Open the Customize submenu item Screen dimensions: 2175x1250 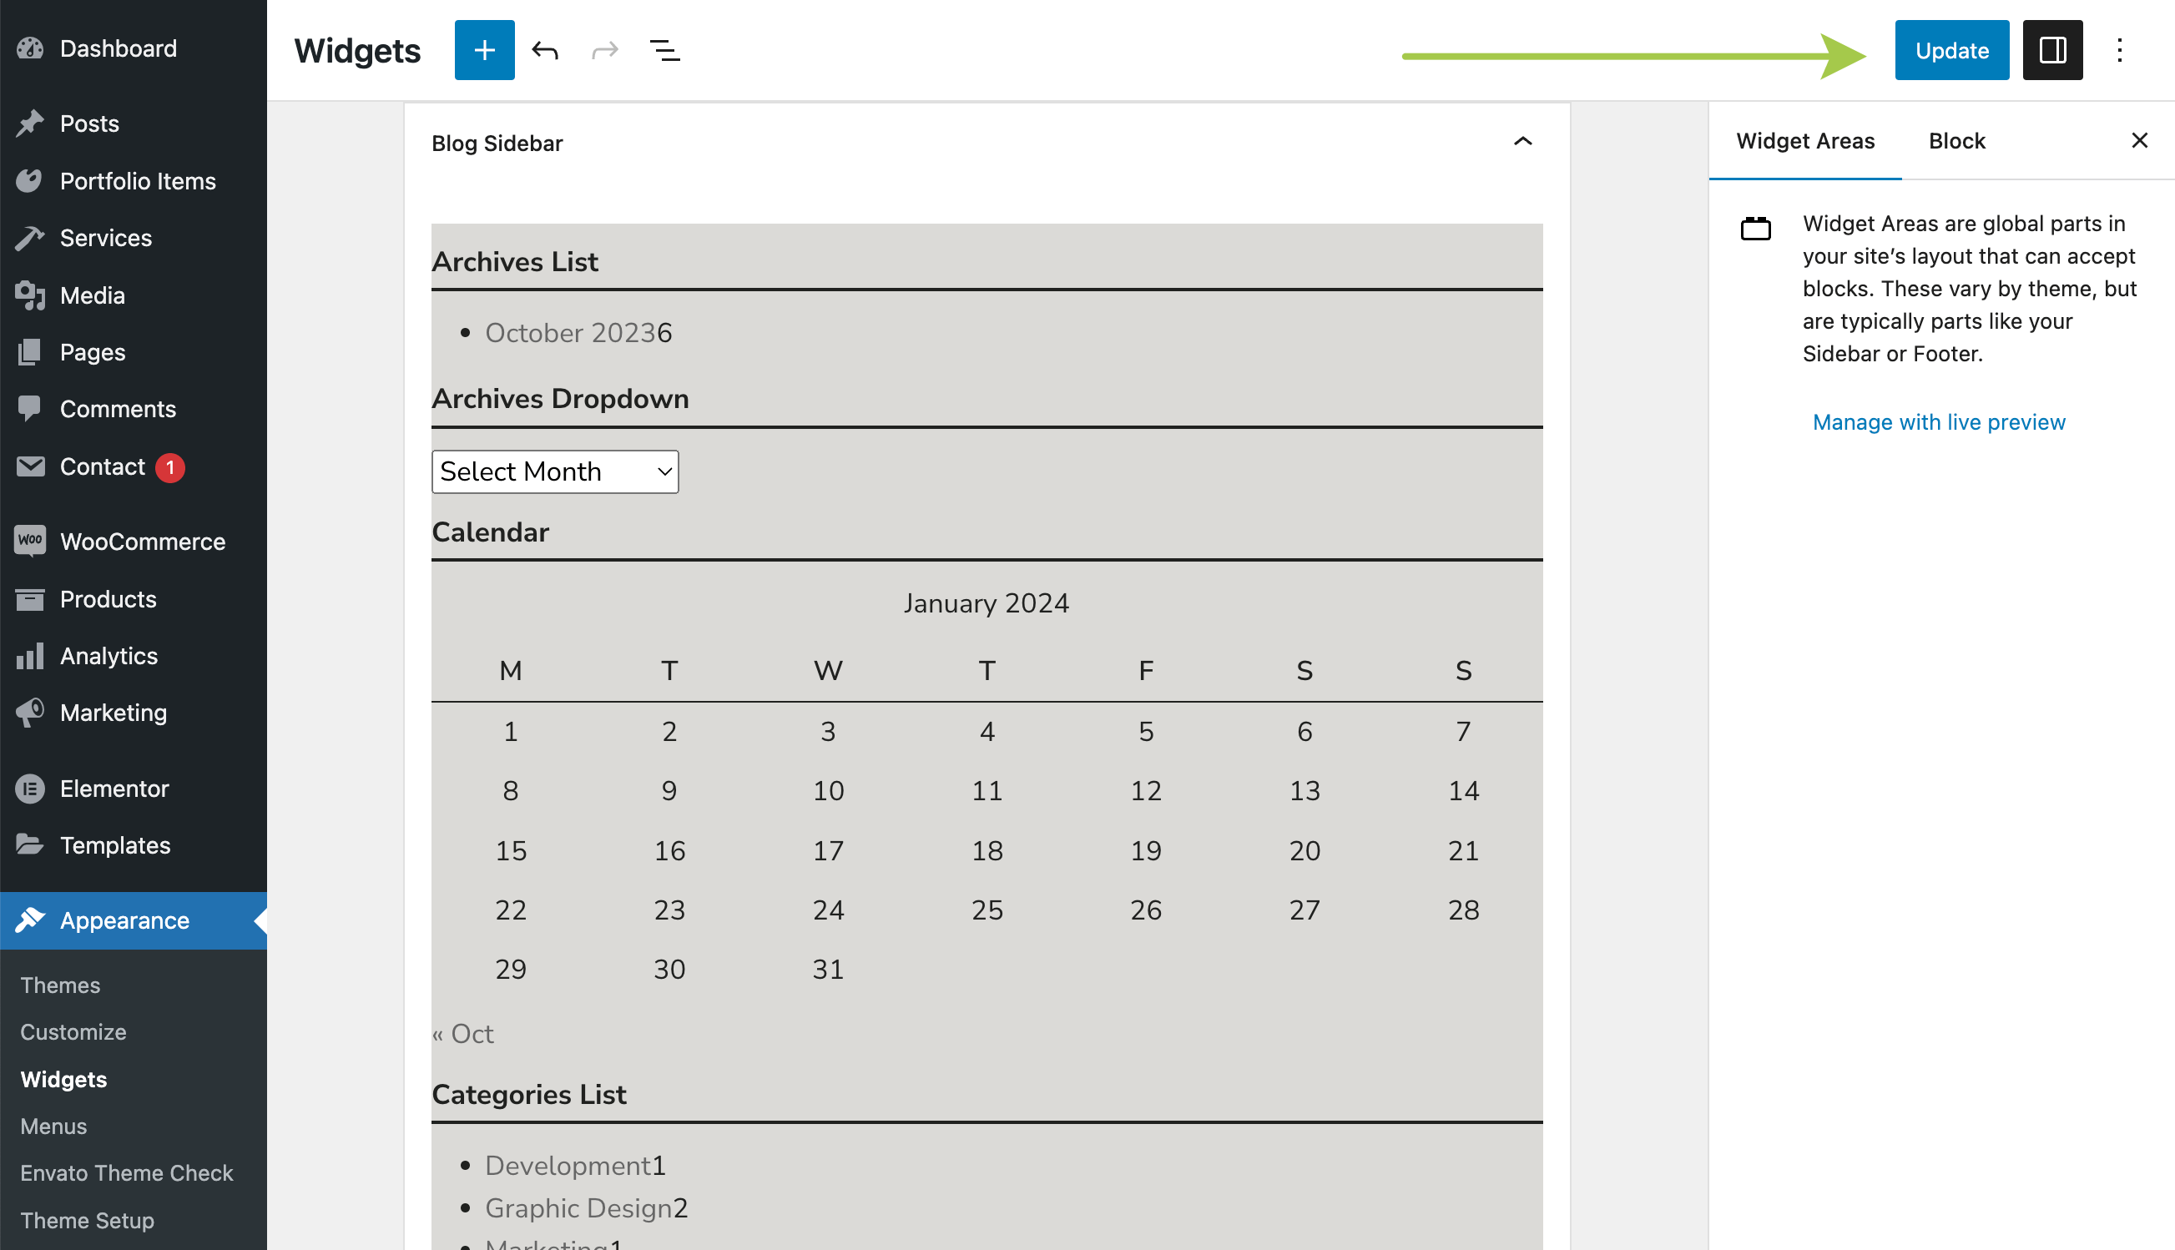click(73, 1031)
